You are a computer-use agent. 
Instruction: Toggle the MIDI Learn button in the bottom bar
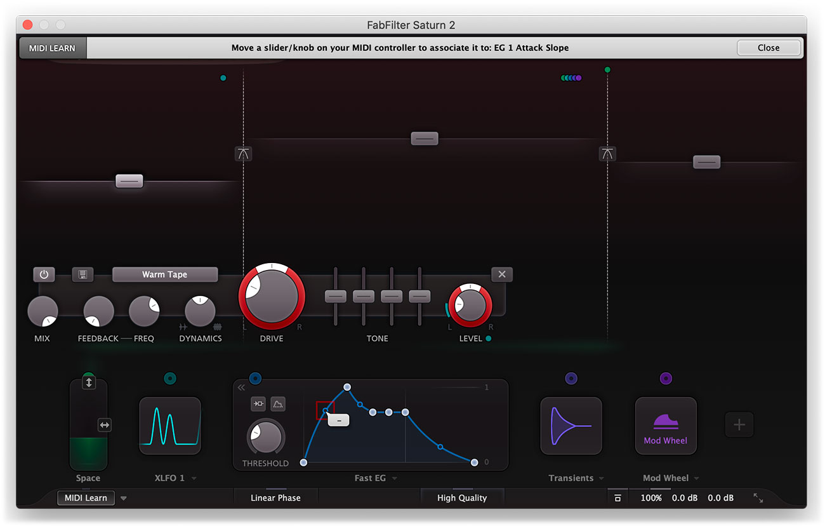click(x=86, y=498)
